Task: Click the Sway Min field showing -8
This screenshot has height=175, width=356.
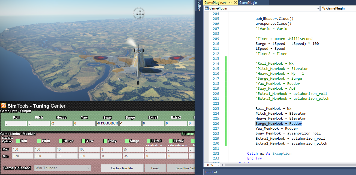Action: click(111, 156)
